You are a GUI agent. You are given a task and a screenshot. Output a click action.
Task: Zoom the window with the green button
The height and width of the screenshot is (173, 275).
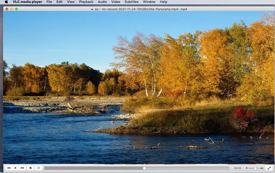click(16, 9)
